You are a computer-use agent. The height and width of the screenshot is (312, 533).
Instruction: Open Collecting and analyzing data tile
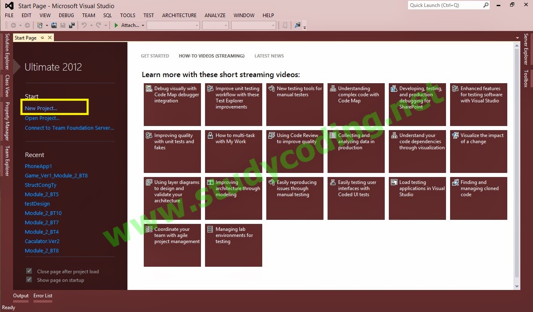point(356,151)
